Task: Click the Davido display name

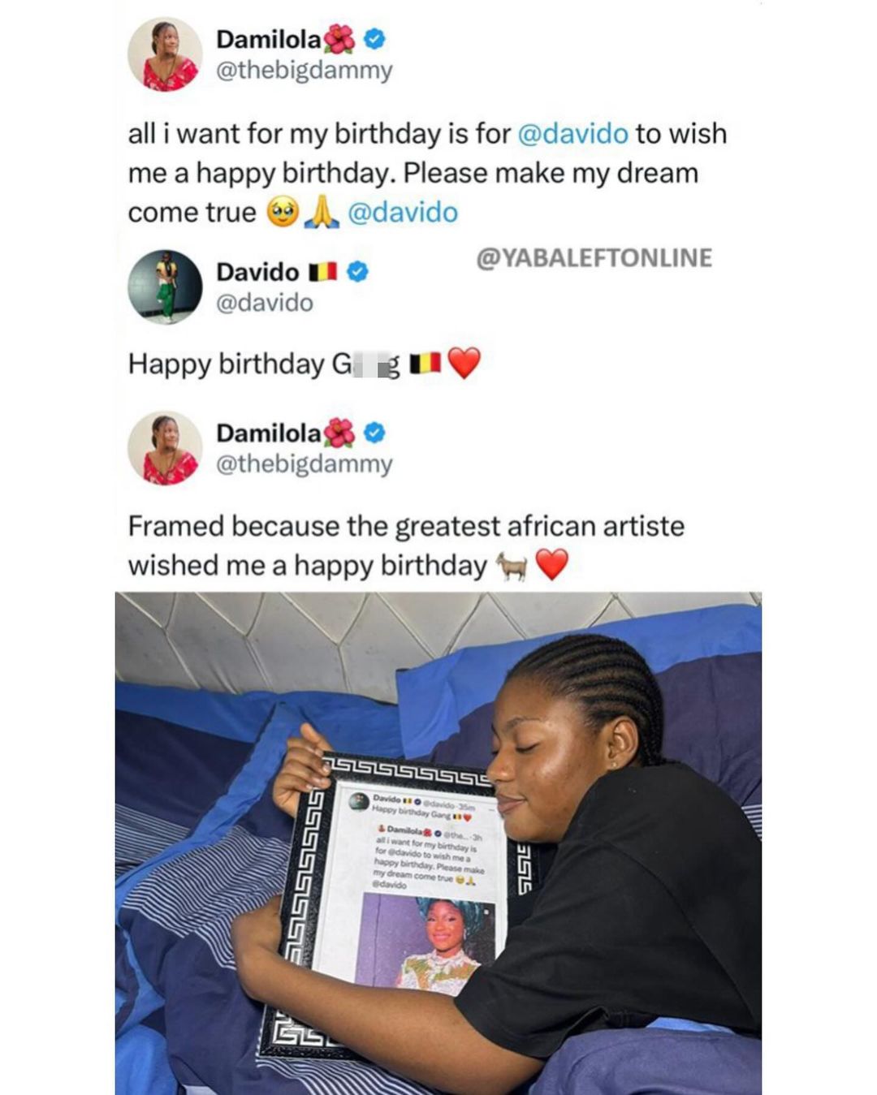Action: click(x=257, y=271)
